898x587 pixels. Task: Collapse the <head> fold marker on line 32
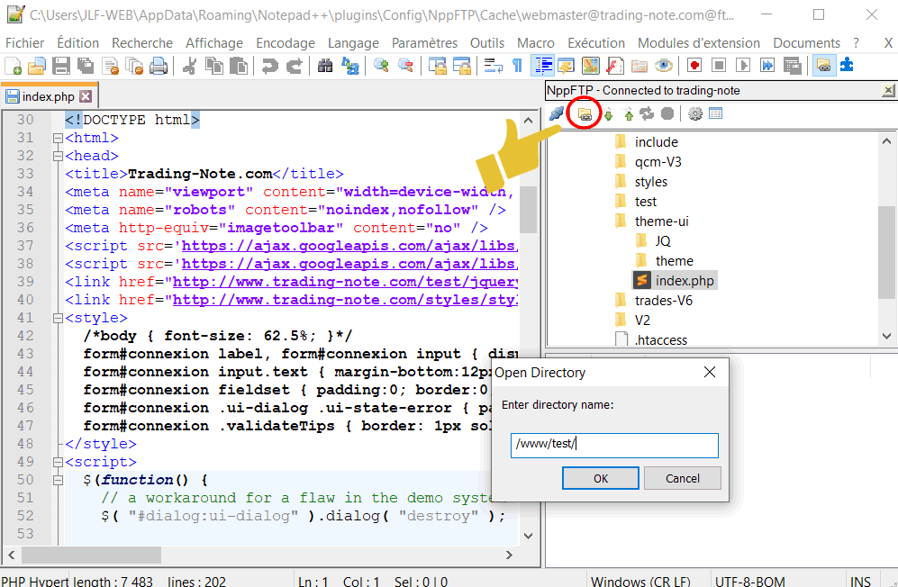[x=58, y=156]
